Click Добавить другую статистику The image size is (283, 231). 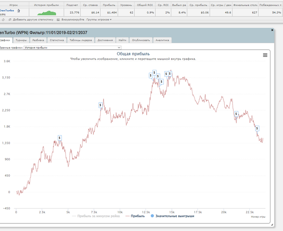[33, 19]
